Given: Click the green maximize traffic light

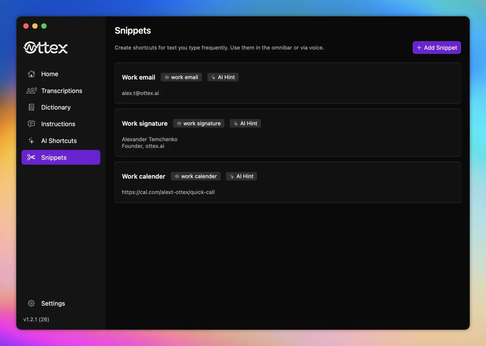Looking at the screenshot, I should tap(43, 26).
